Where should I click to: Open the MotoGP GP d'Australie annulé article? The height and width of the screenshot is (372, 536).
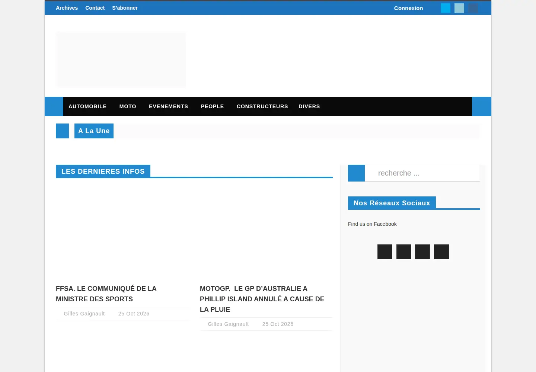pos(262,299)
